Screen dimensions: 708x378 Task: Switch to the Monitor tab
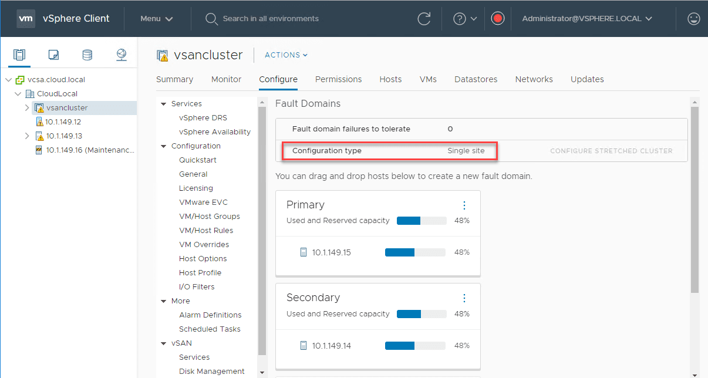coord(226,79)
